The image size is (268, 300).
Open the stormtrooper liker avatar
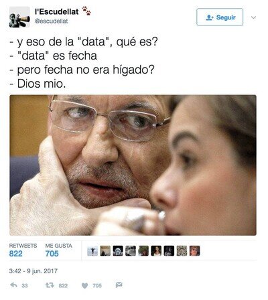[x=118, y=251]
